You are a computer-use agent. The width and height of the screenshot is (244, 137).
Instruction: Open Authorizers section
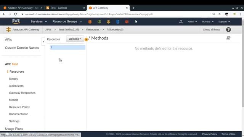click(16, 86)
